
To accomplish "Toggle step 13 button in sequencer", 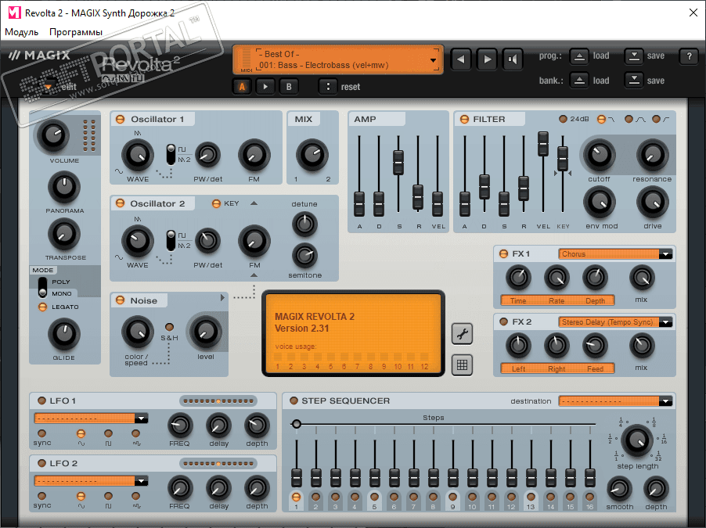I will pyautogui.click(x=531, y=497).
